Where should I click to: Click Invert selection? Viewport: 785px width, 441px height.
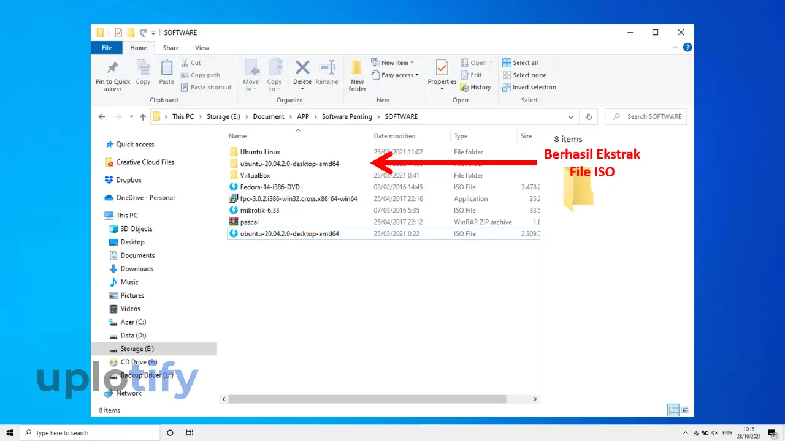(x=529, y=87)
